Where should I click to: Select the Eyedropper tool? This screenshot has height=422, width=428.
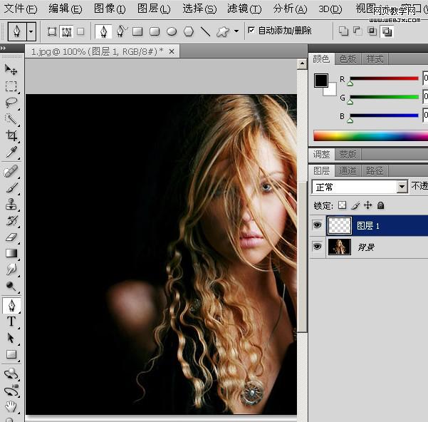[11, 152]
